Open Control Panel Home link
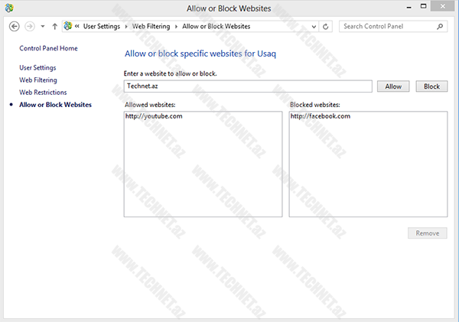The width and height of the screenshot is (459, 322). pyautogui.click(x=48, y=48)
